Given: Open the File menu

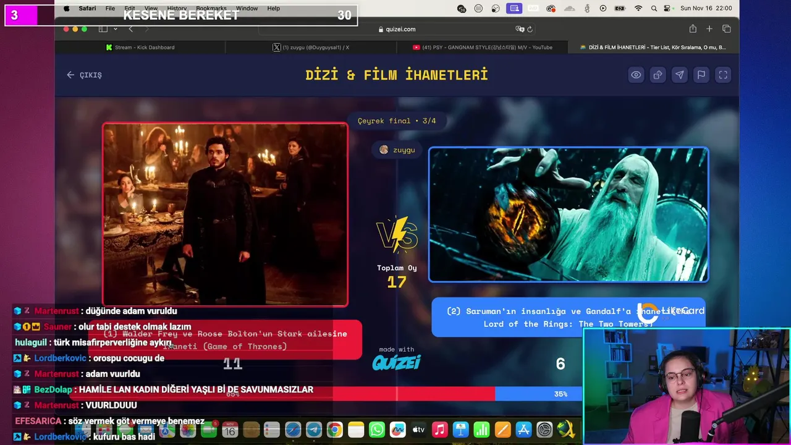Looking at the screenshot, I should click(x=110, y=9).
